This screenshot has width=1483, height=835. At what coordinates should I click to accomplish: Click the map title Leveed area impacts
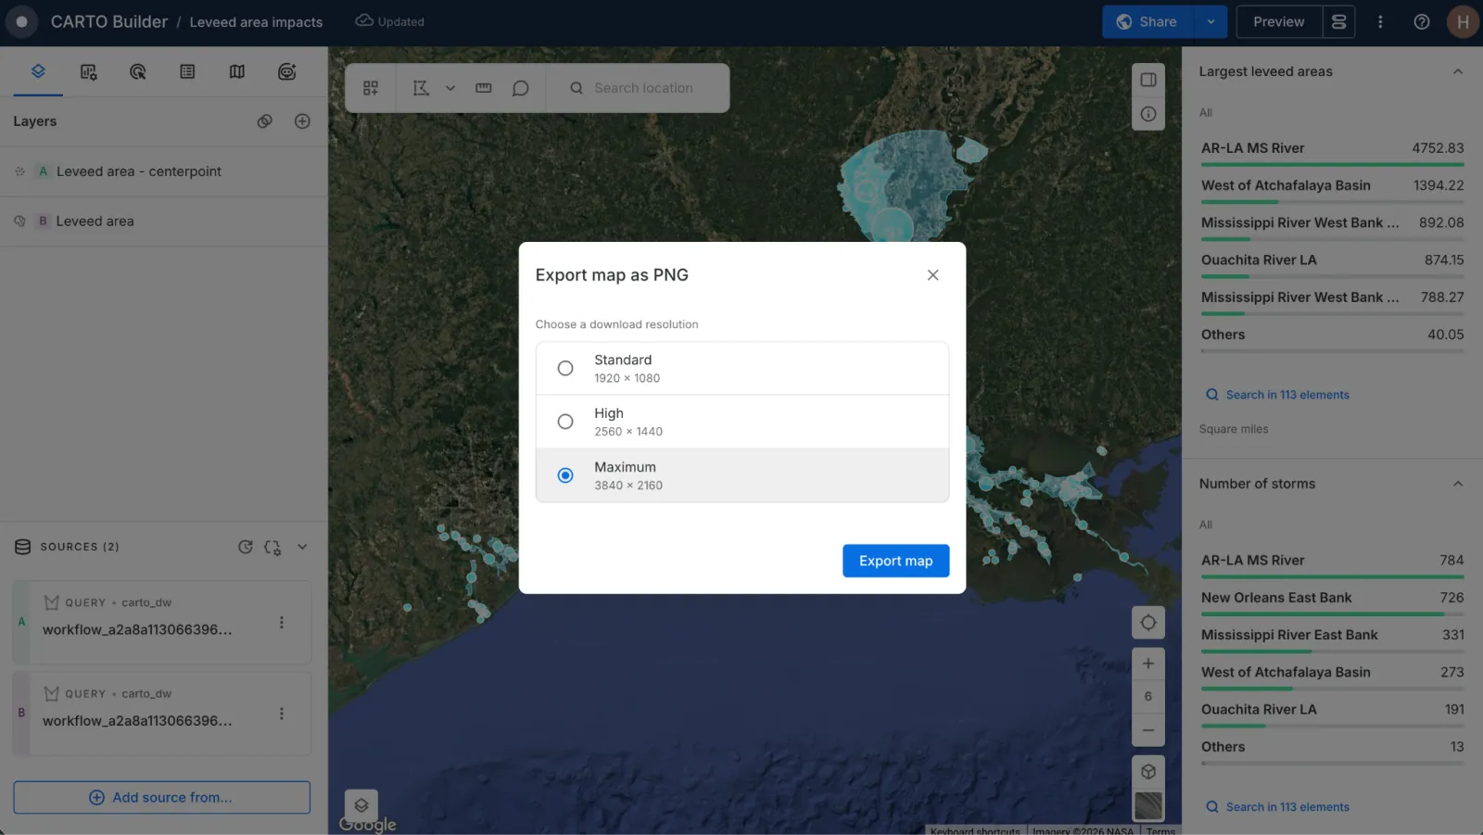click(256, 22)
